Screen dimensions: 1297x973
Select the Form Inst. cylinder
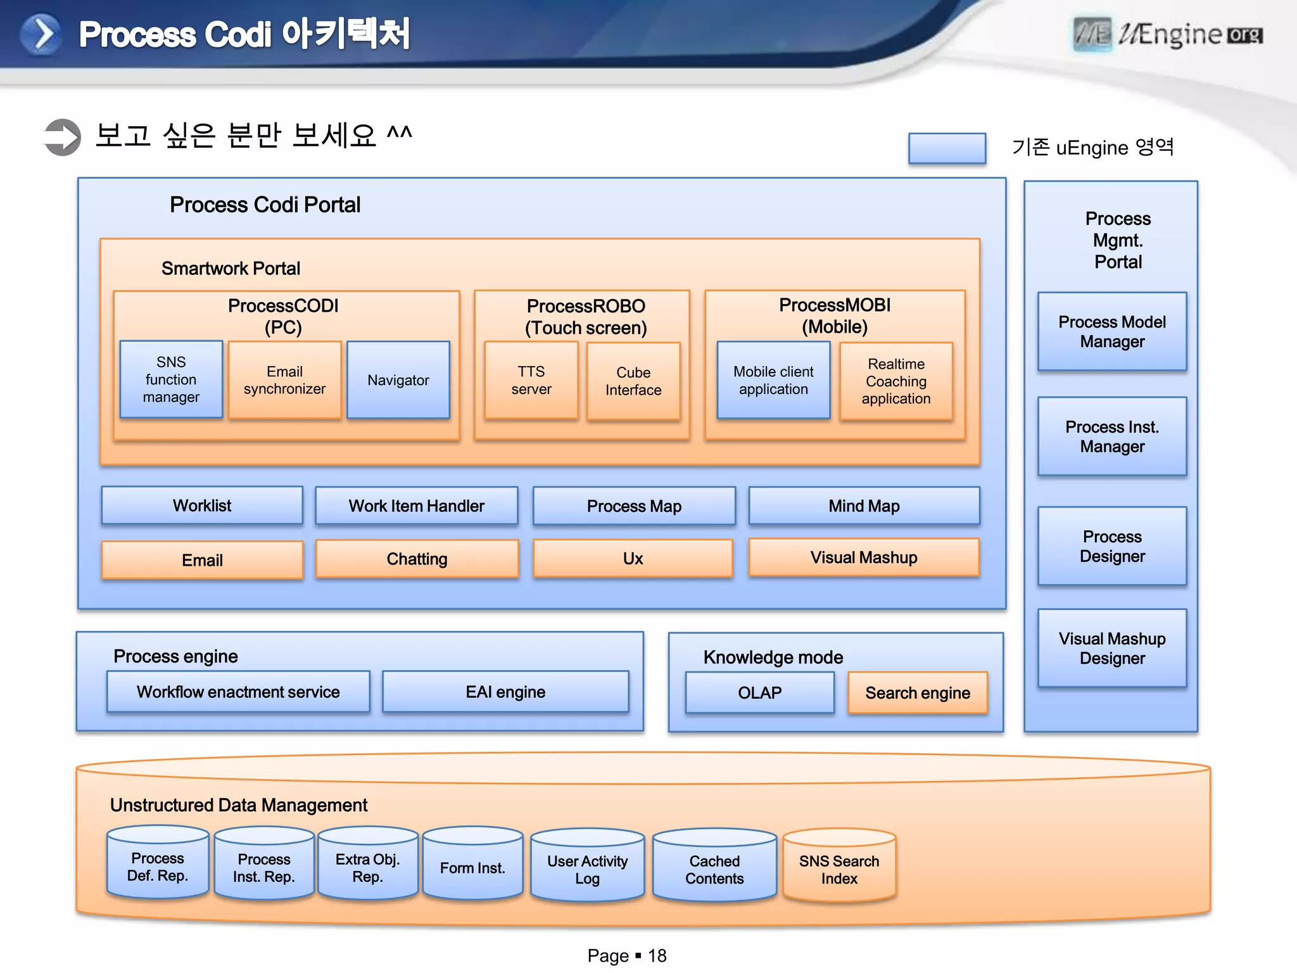(x=472, y=867)
